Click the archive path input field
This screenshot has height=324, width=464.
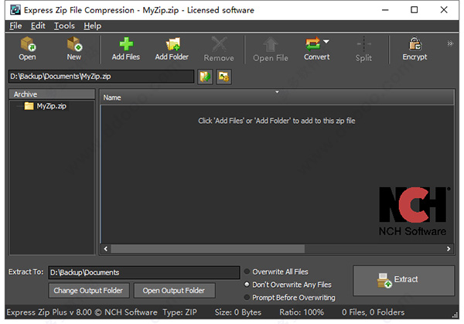[x=101, y=77]
